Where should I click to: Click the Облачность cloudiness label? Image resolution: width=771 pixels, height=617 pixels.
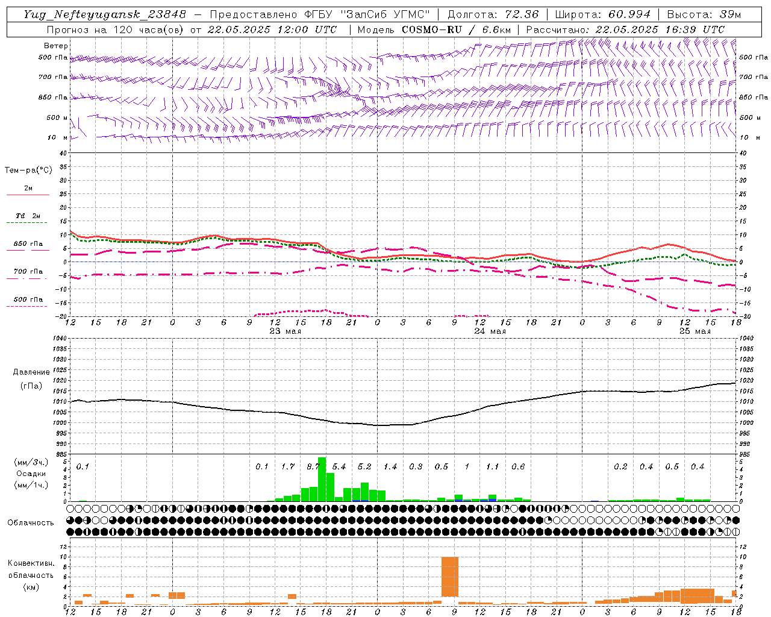pyautogui.click(x=31, y=523)
